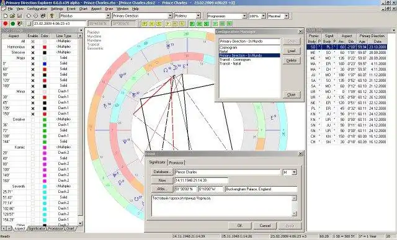Image resolution: width=397 pixels, height=240 pixels.
Task: Close the Configuration Manager window
Action: pyautogui.click(x=300, y=32)
